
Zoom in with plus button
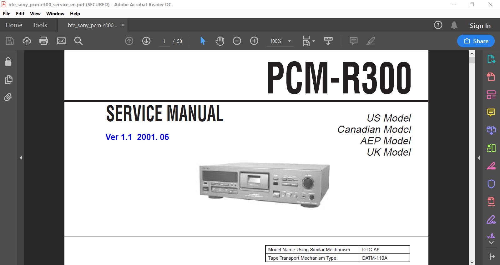(254, 41)
